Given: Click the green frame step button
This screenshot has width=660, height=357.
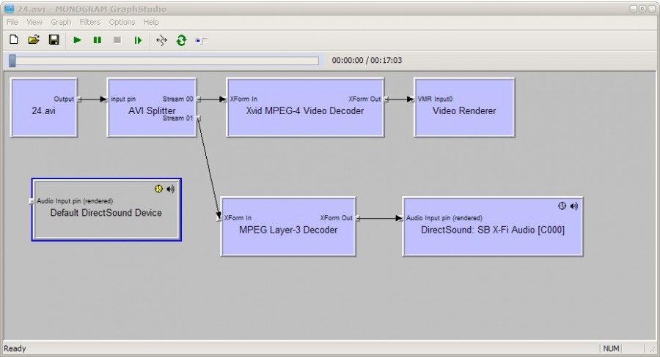Looking at the screenshot, I should (x=137, y=40).
